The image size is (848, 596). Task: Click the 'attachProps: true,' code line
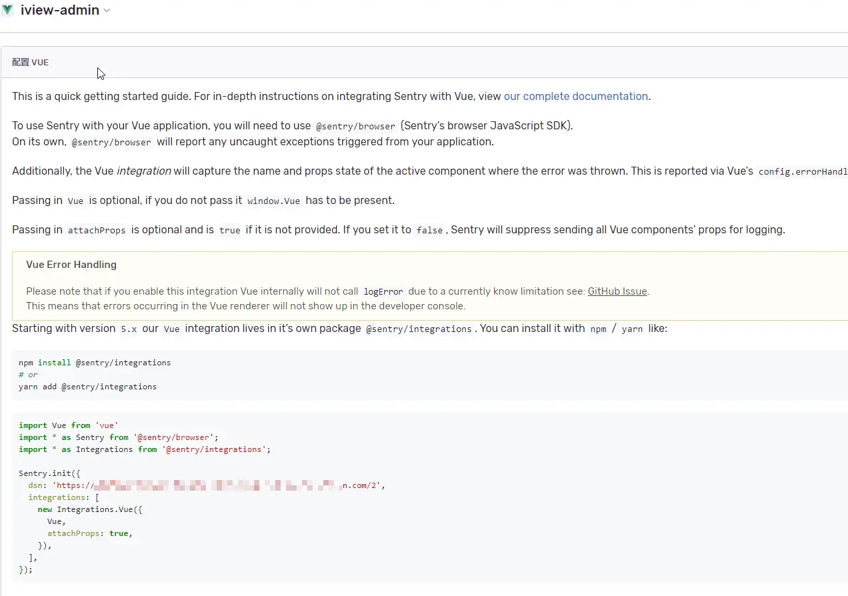(x=90, y=533)
